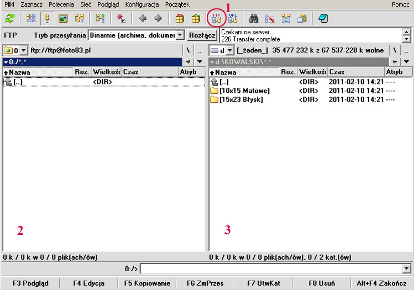Click the FTP new URL connection icon
Image resolution: width=414 pixels, height=290 pixels.
coord(233,18)
